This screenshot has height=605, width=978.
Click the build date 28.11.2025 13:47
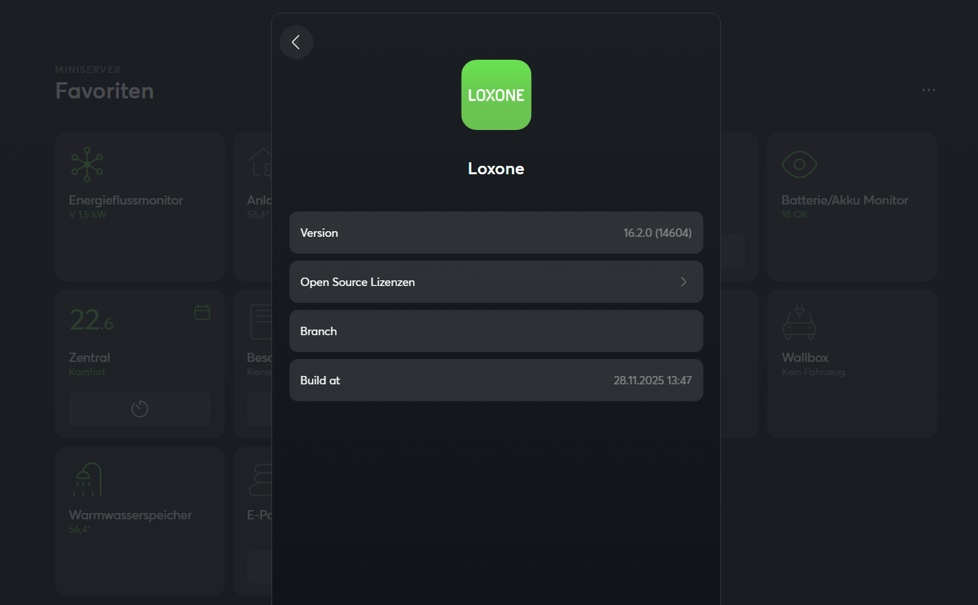point(653,380)
